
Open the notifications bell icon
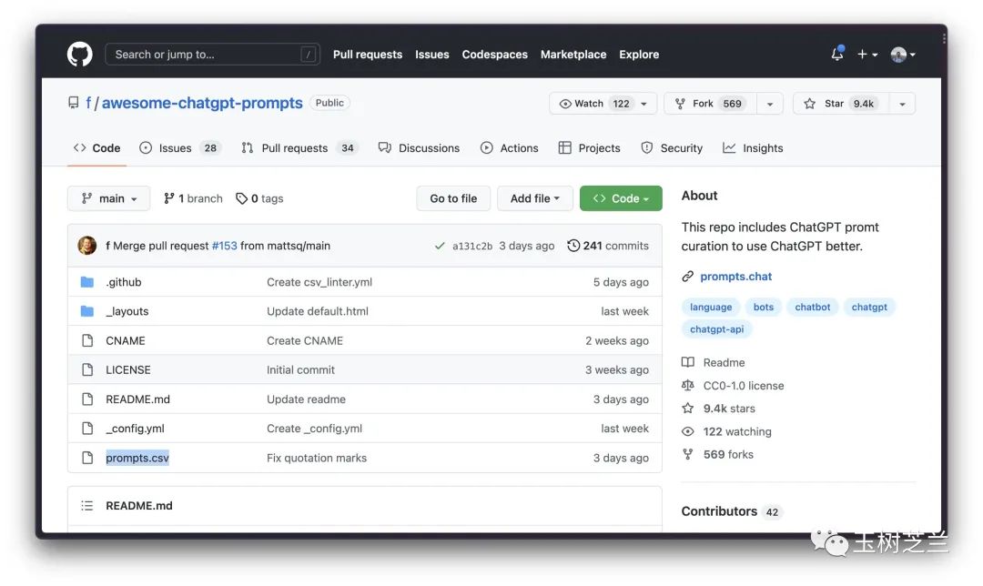(837, 54)
